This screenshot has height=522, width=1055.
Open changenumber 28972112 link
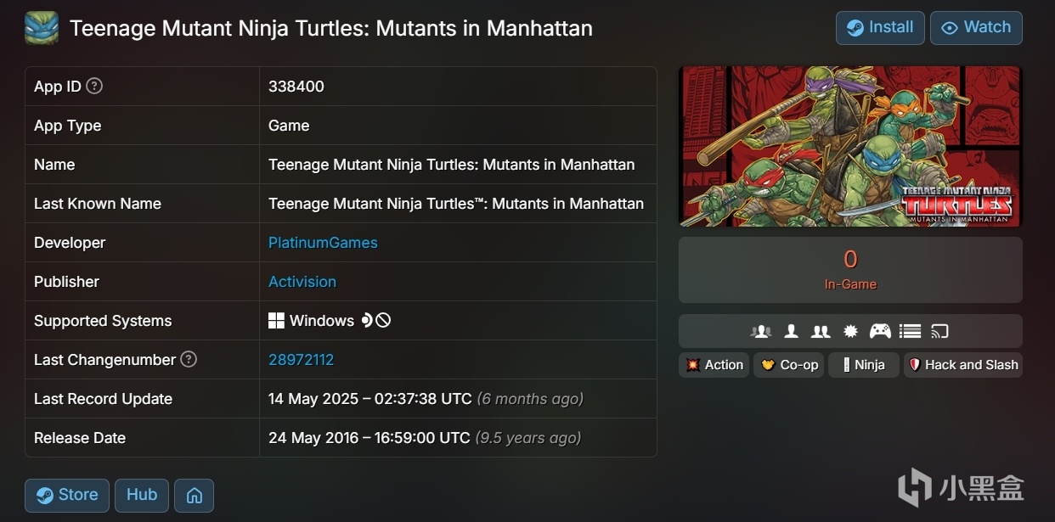tap(301, 360)
